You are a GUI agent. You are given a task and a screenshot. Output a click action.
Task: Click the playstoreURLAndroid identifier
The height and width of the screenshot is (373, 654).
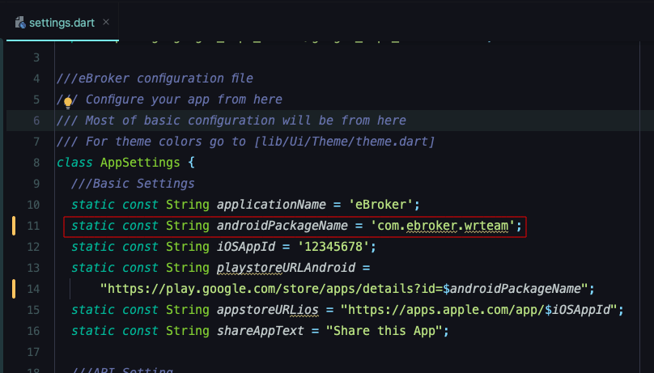[x=286, y=268]
